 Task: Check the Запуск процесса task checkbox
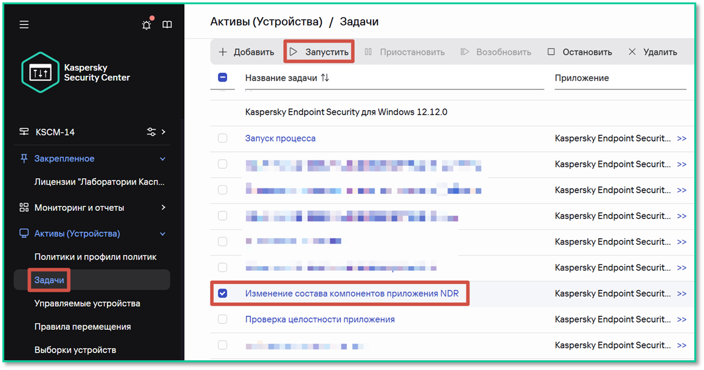(223, 139)
